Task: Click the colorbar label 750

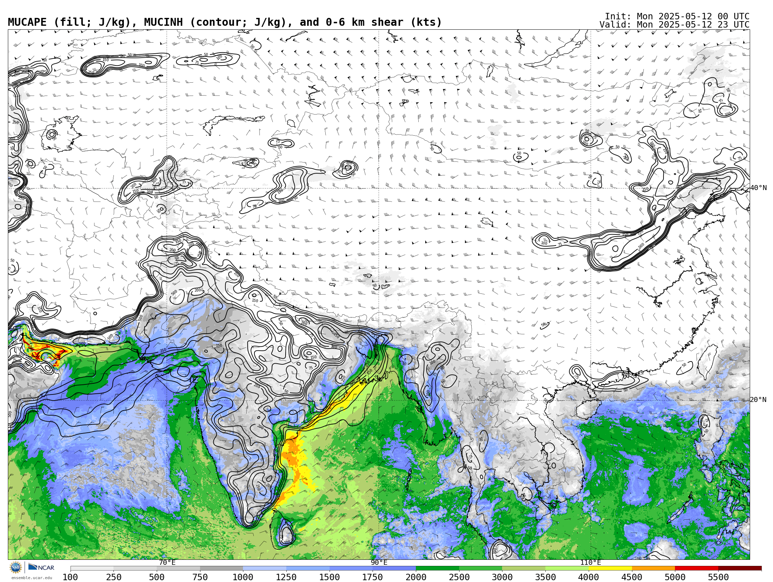Action: (x=200, y=577)
